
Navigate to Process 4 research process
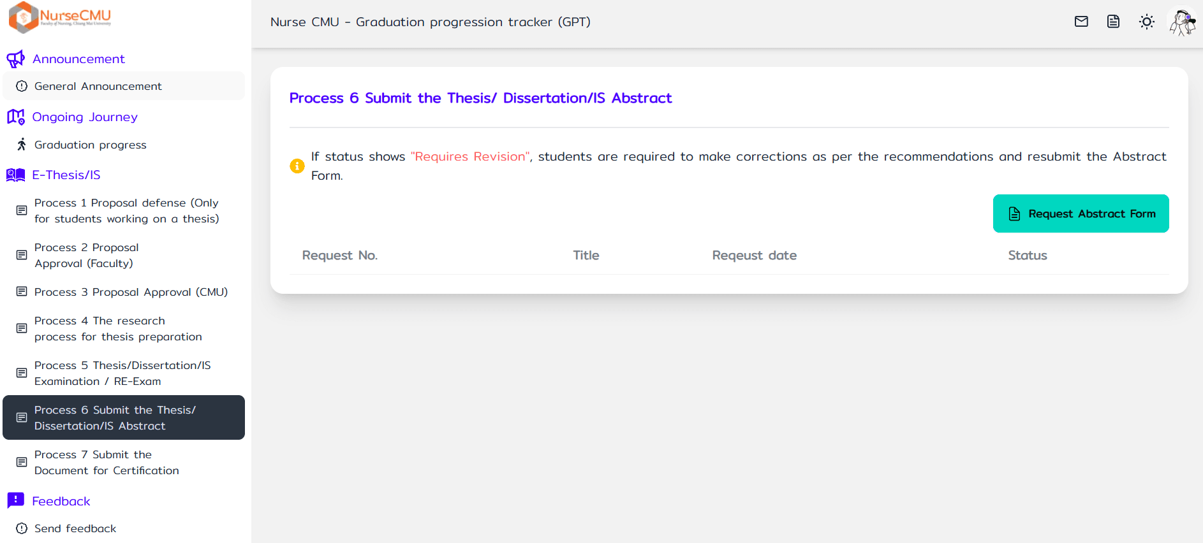tap(118, 329)
